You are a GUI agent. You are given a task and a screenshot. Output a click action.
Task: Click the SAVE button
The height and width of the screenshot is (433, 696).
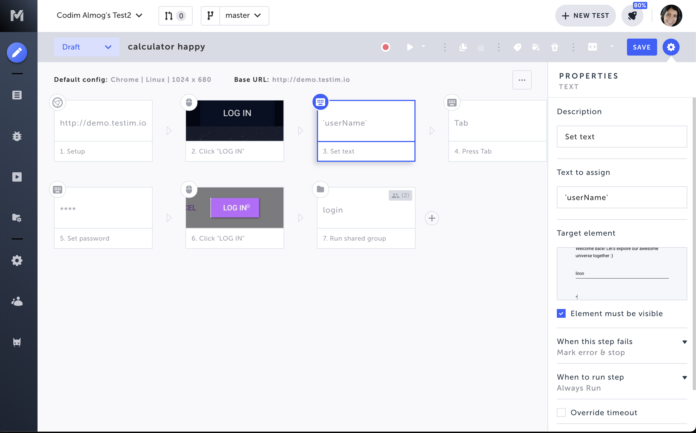[x=641, y=47]
